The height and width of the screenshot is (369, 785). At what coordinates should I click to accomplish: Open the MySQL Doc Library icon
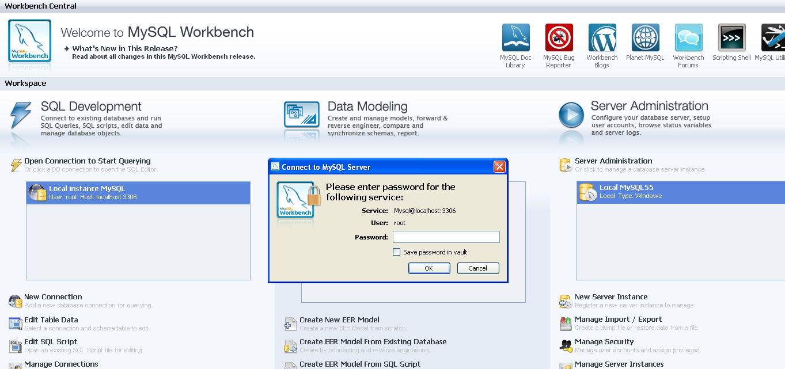pyautogui.click(x=515, y=38)
